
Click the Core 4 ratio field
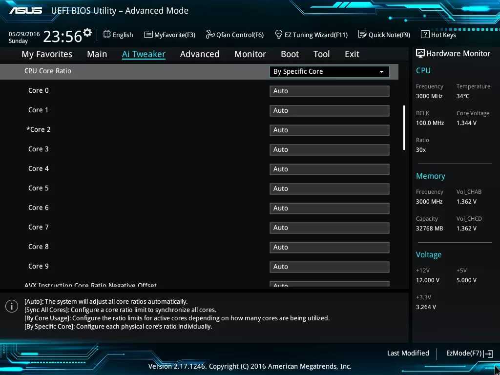coord(330,169)
